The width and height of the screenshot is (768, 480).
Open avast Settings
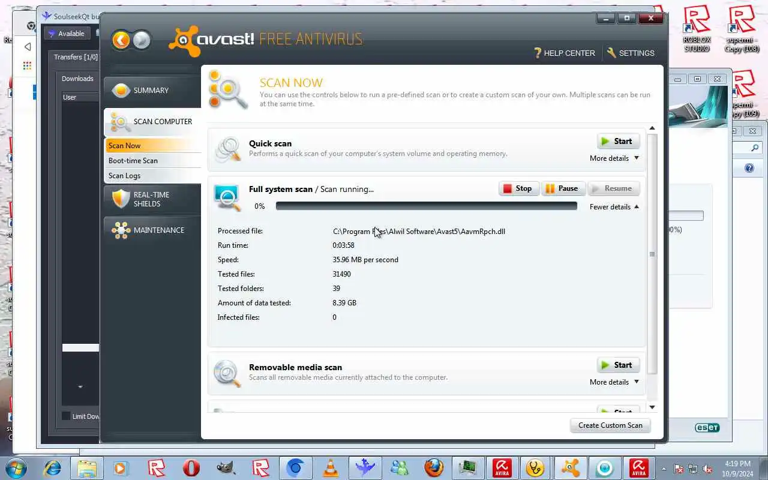pyautogui.click(x=631, y=53)
